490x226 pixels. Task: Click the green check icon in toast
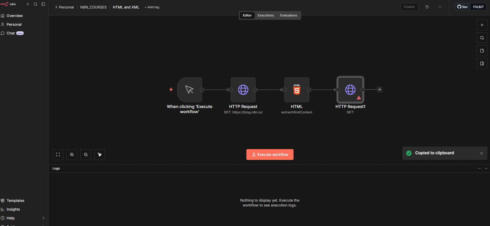coord(409,153)
